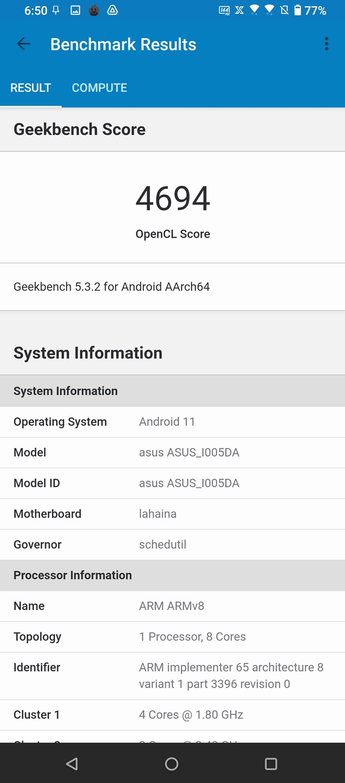Image resolution: width=345 pixels, height=783 pixels.
Task: Tap the recent apps square button
Action: tap(271, 764)
